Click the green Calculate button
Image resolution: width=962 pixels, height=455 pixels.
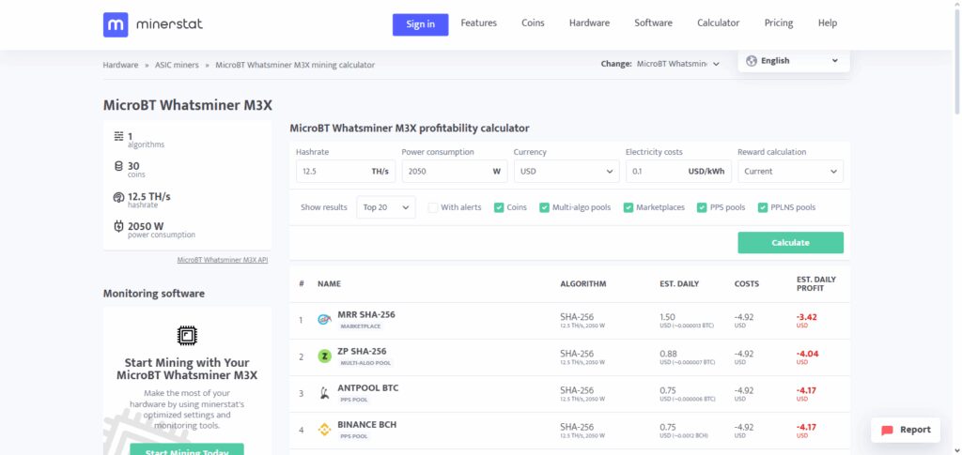[790, 242]
